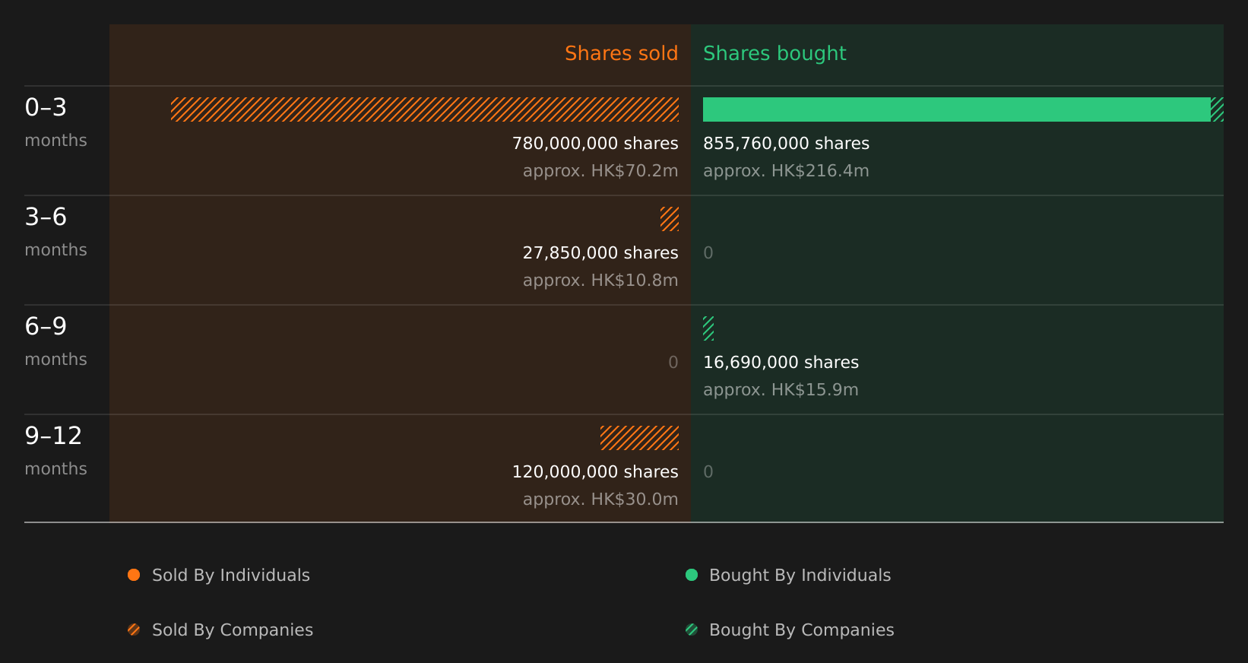Click the 9–12 months orange sold bar
The width and height of the screenshot is (1248, 663).
coord(639,438)
